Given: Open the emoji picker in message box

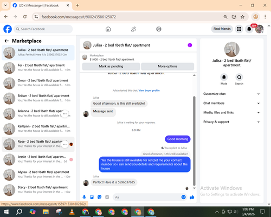Looking at the screenshot, I should (183, 197).
